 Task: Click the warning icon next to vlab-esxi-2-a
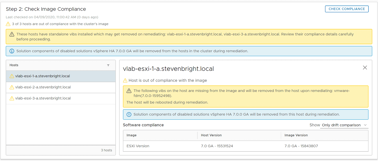pos(11,87)
